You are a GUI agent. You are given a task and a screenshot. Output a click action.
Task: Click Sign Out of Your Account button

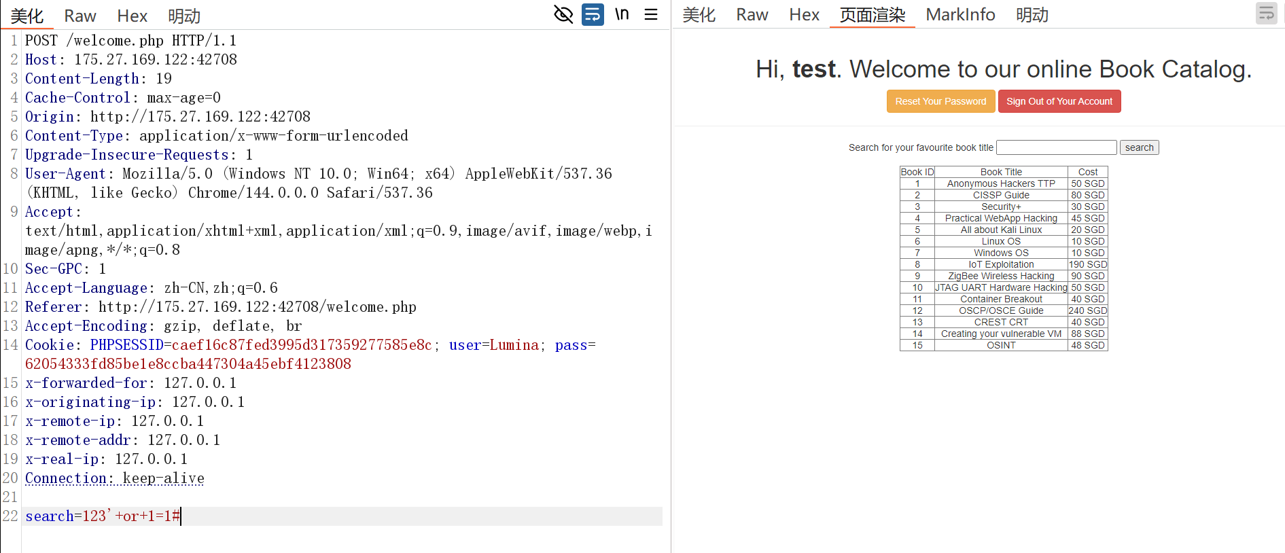pyautogui.click(x=1059, y=101)
